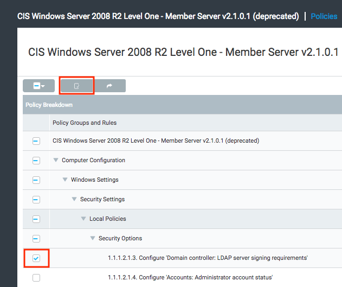Open the selection dropdown in toolbar
342x287 pixels.
coord(38,86)
